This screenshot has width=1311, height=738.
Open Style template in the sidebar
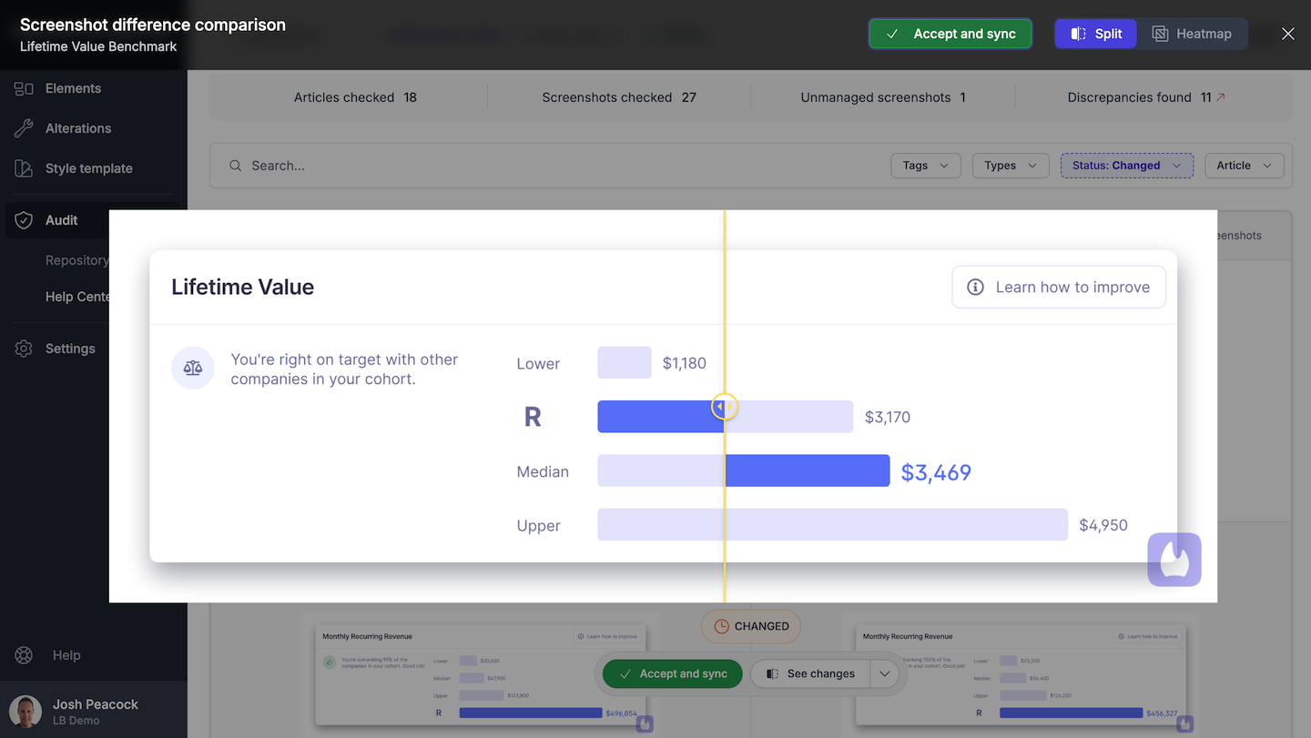(88, 168)
